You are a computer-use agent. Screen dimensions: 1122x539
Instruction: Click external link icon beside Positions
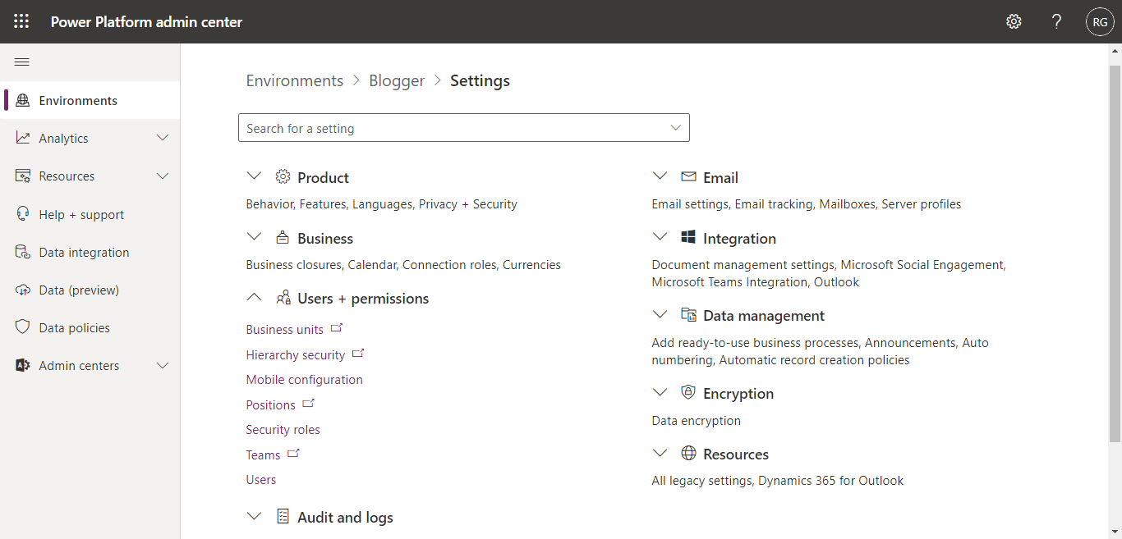308,404
